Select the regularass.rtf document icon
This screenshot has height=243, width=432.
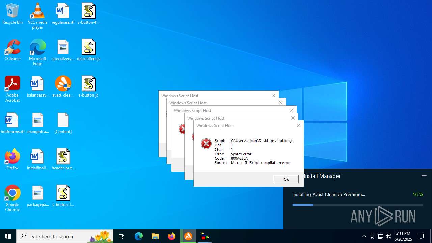tap(63, 14)
